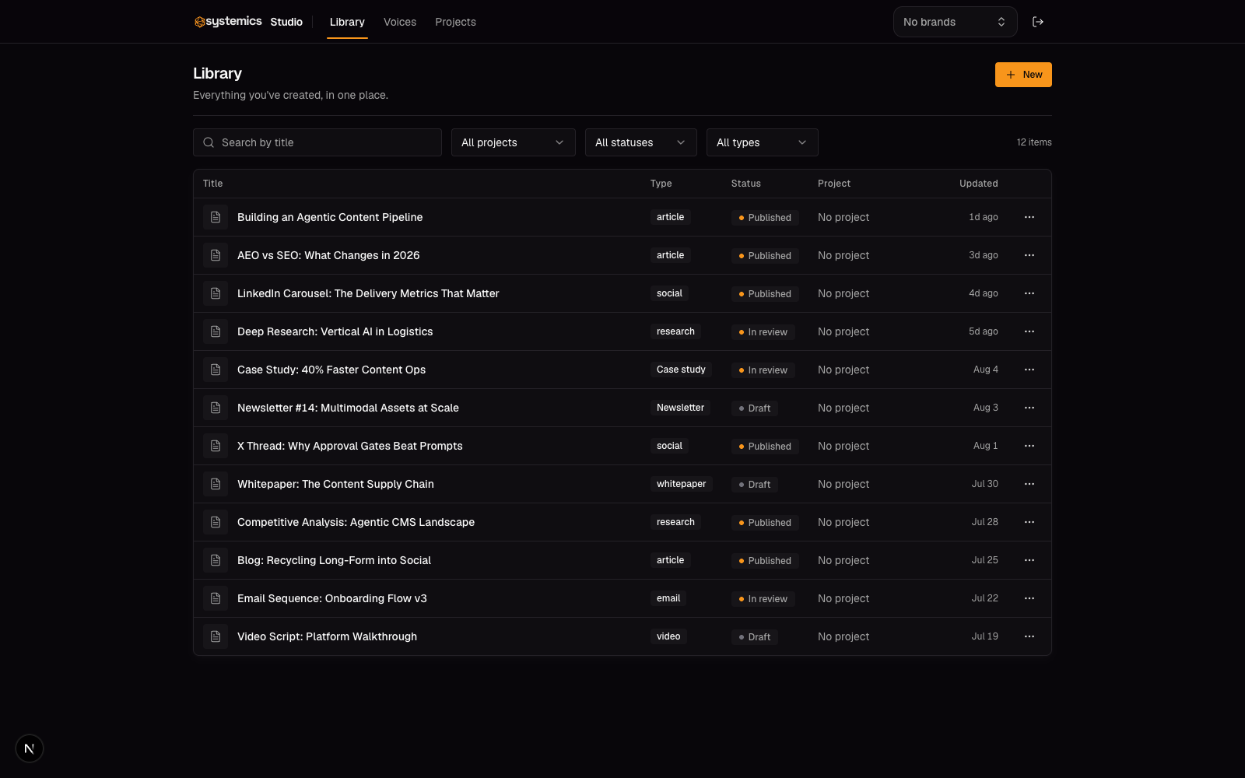The image size is (1245, 778).
Task: Open the ellipsis menu for Competitive Analysis row
Action: point(1029,522)
